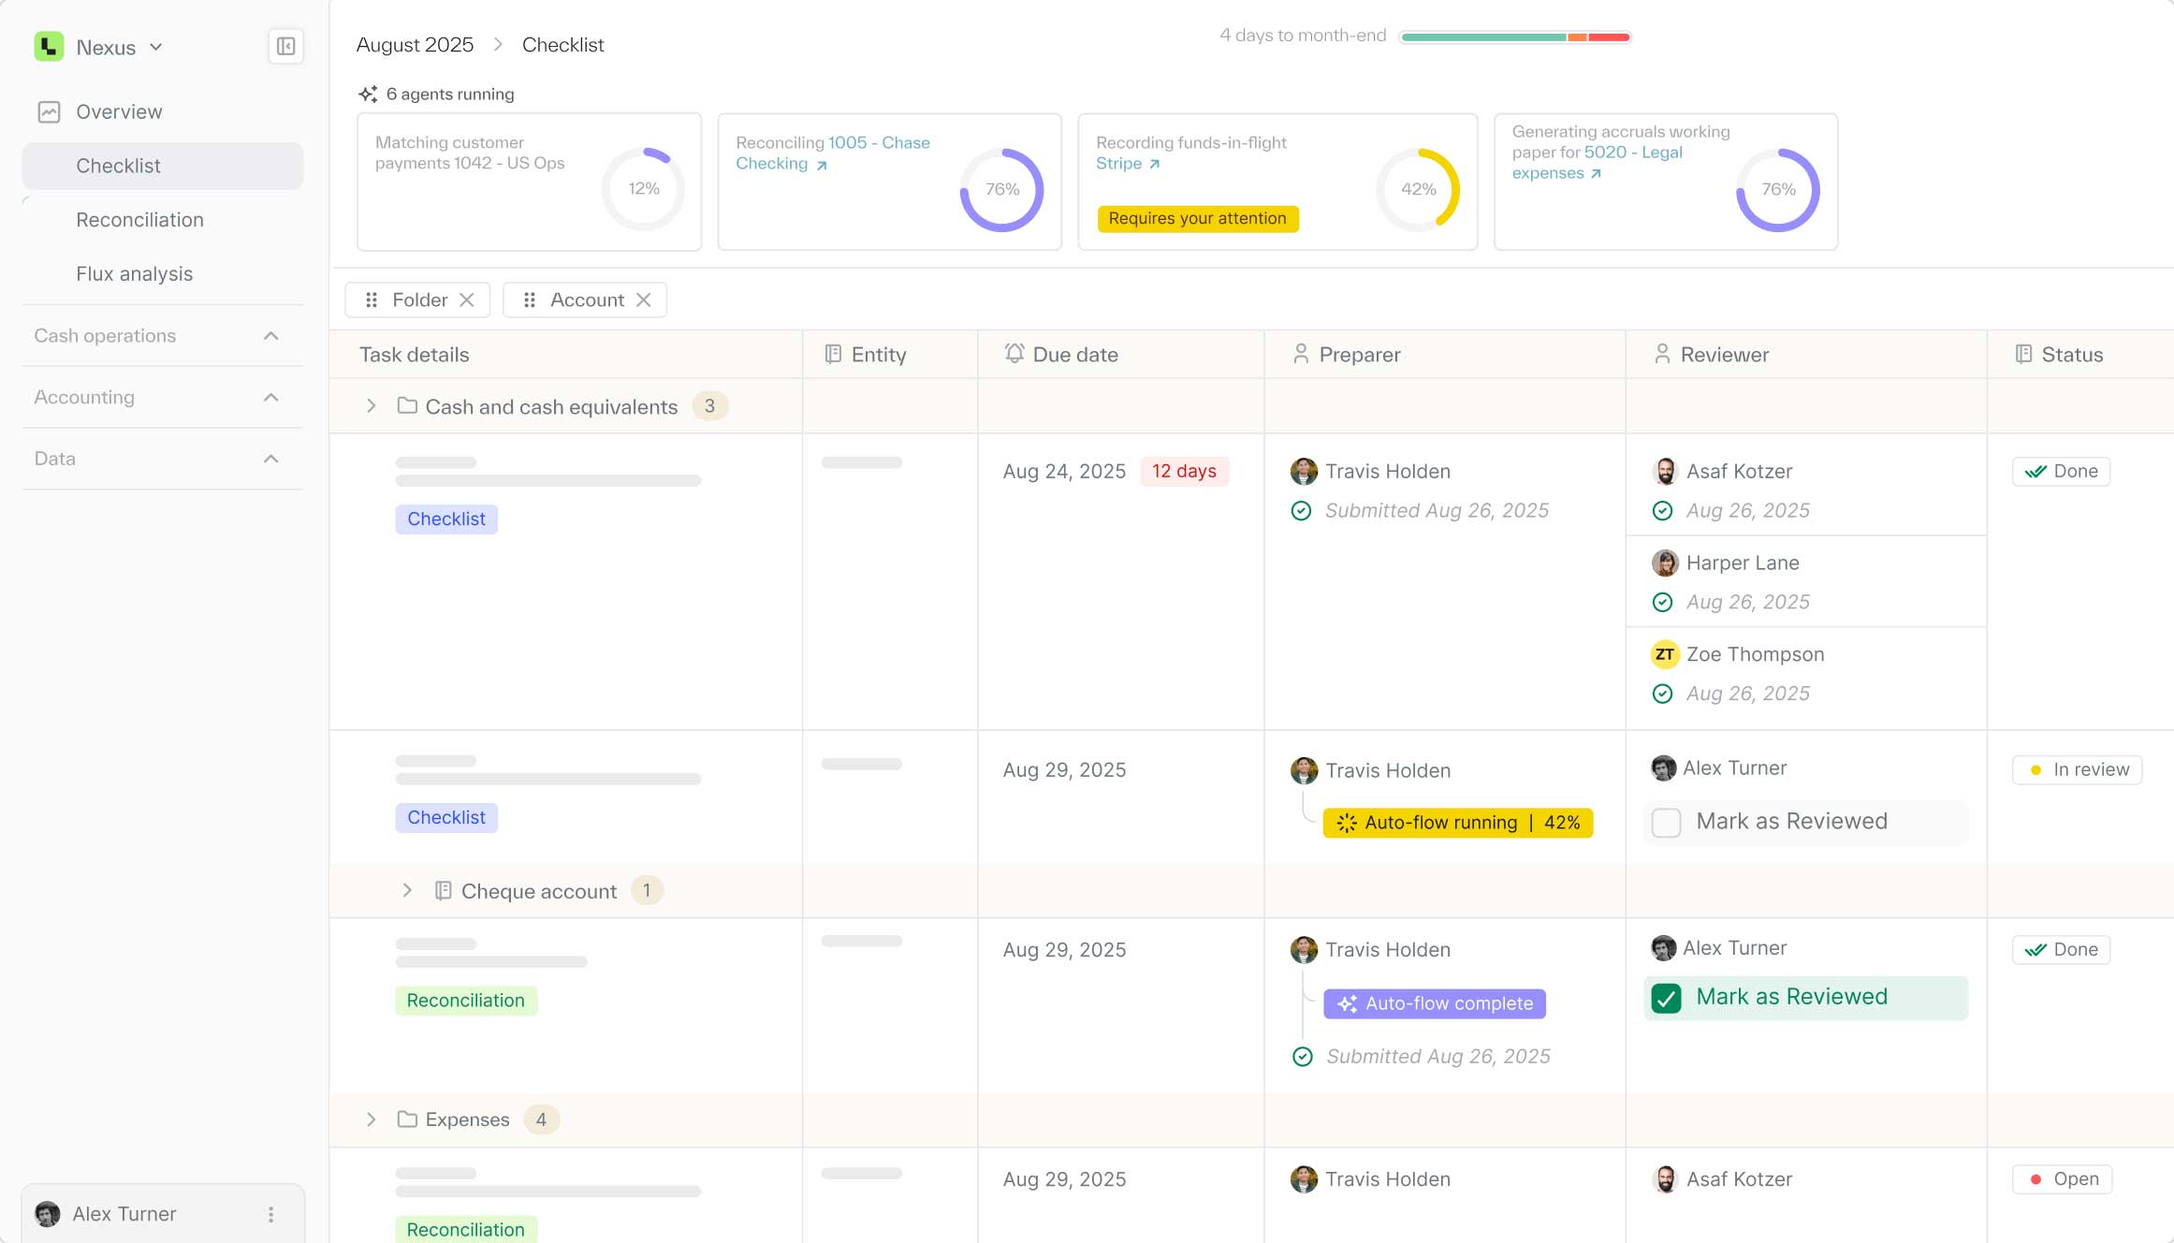Open Alex Turner's three-dot menu

pyautogui.click(x=270, y=1214)
